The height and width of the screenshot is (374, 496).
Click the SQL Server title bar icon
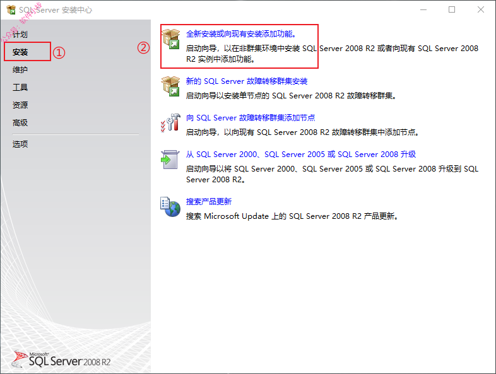pyautogui.click(x=11, y=10)
